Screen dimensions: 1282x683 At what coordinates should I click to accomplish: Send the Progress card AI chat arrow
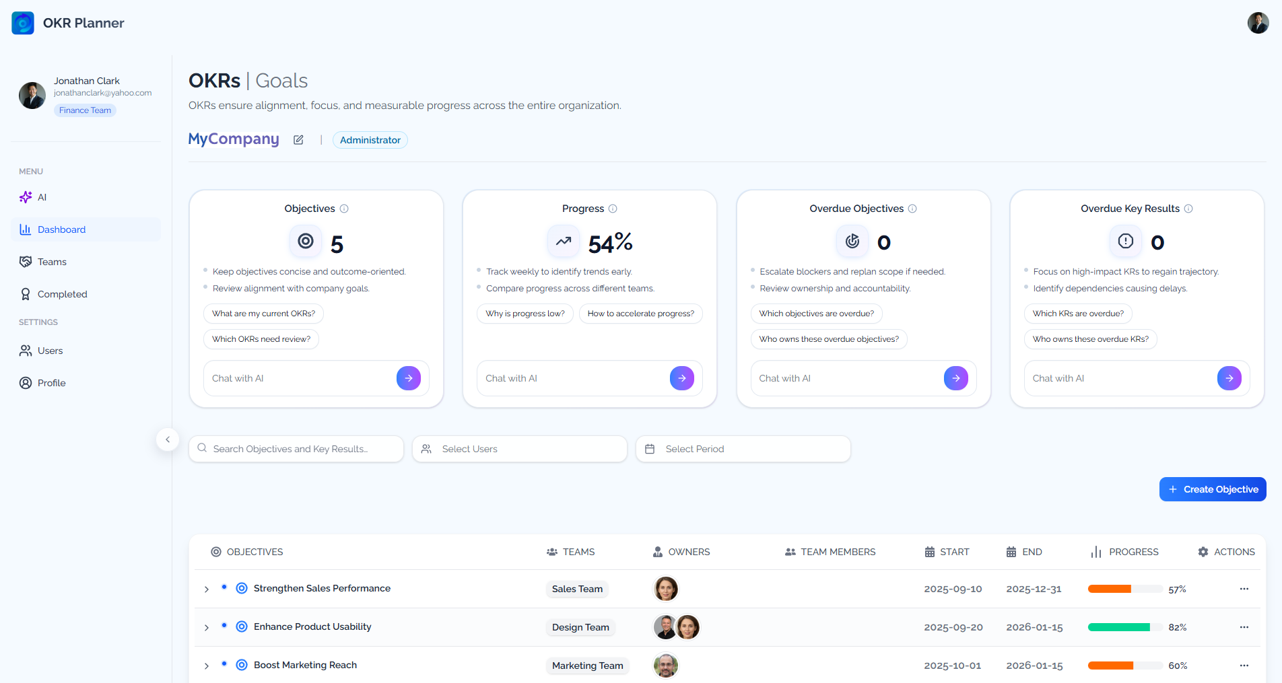pyautogui.click(x=681, y=378)
